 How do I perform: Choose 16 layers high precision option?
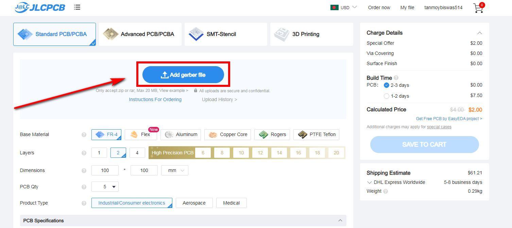pos(298,153)
